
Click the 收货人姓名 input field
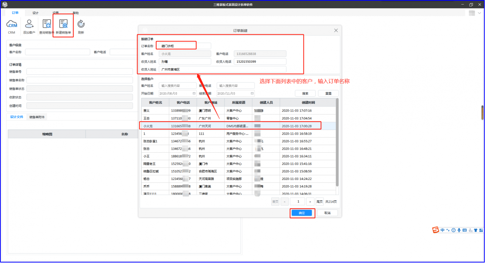tap(185, 62)
